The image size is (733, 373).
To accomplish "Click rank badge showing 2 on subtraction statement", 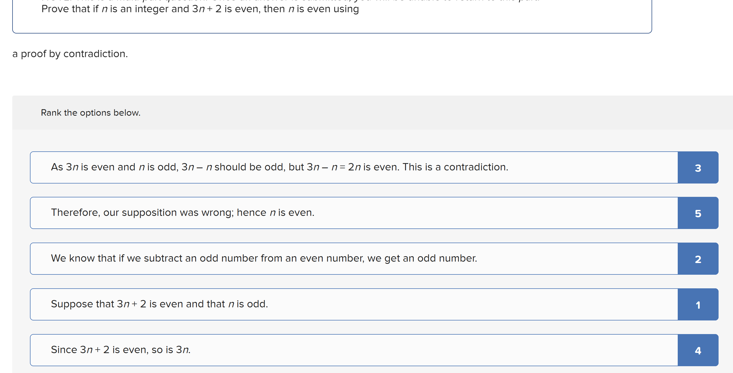I will (x=698, y=259).
